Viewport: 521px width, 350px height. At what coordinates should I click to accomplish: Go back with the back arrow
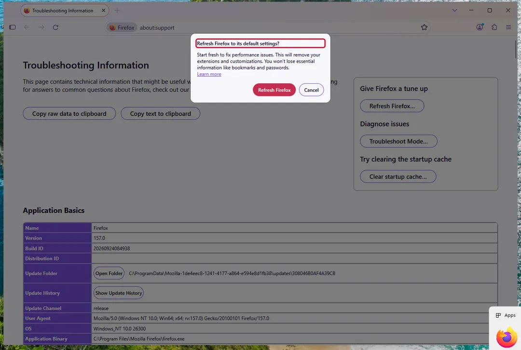pyautogui.click(x=27, y=27)
